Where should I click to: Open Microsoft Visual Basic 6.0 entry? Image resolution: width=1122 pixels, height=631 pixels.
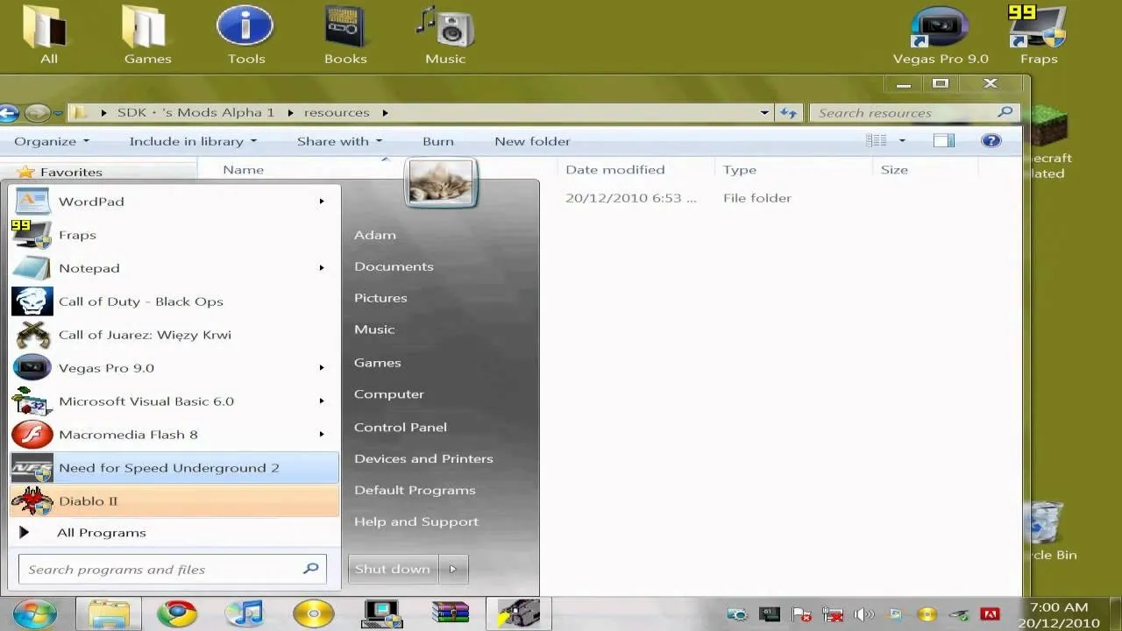click(174, 401)
